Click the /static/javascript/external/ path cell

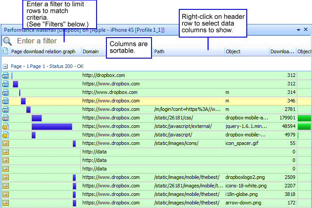[183, 126]
